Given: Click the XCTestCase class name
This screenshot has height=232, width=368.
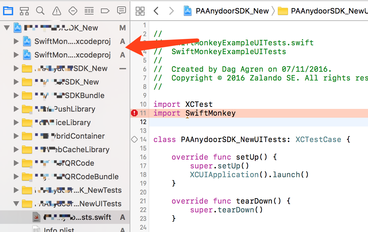Looking at the screenshot, I should coord(318,139).
